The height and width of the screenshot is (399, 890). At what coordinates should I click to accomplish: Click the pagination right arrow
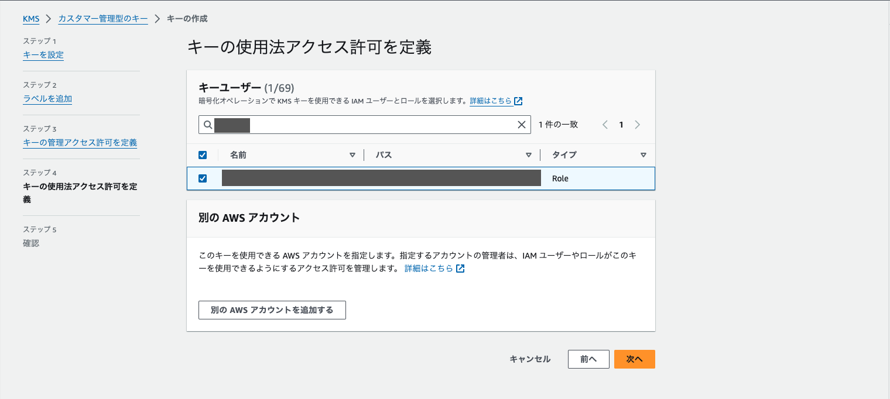638,124
